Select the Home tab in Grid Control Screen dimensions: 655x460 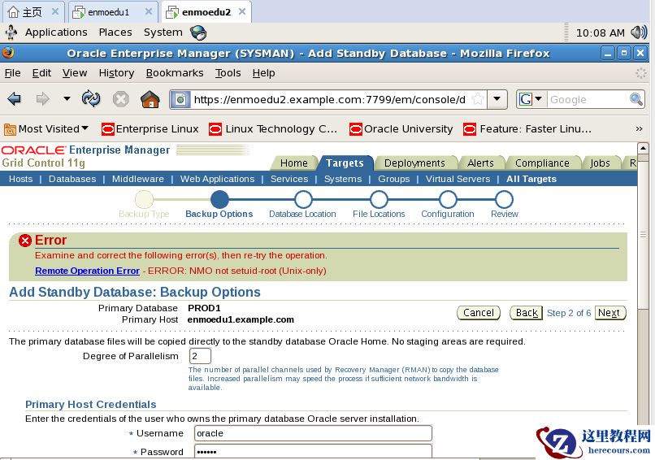[x=293, y=163]
